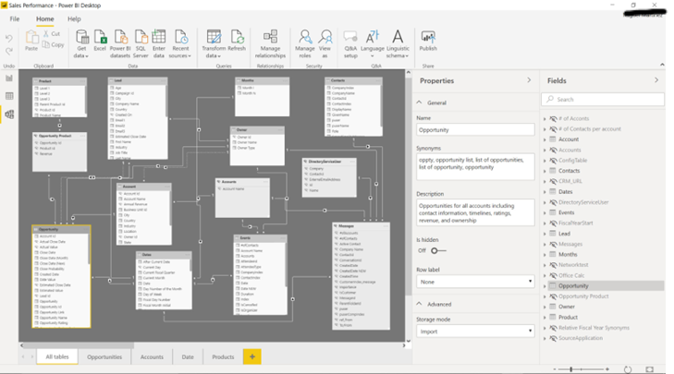Click the Description text box
This screenshot has height=374, width=674.
475,212
